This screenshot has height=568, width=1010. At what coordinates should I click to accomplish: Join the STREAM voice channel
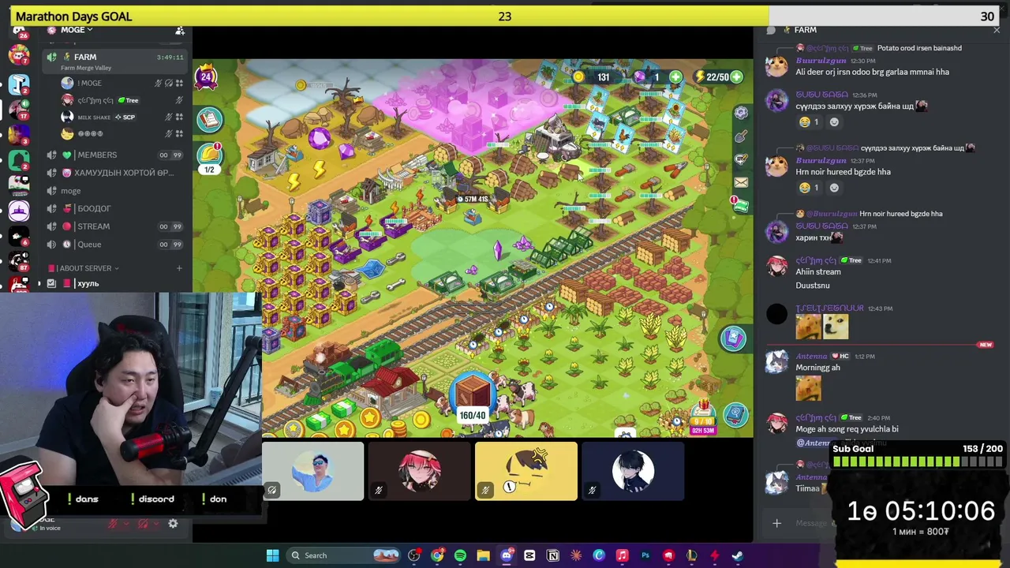pos(115,226)
